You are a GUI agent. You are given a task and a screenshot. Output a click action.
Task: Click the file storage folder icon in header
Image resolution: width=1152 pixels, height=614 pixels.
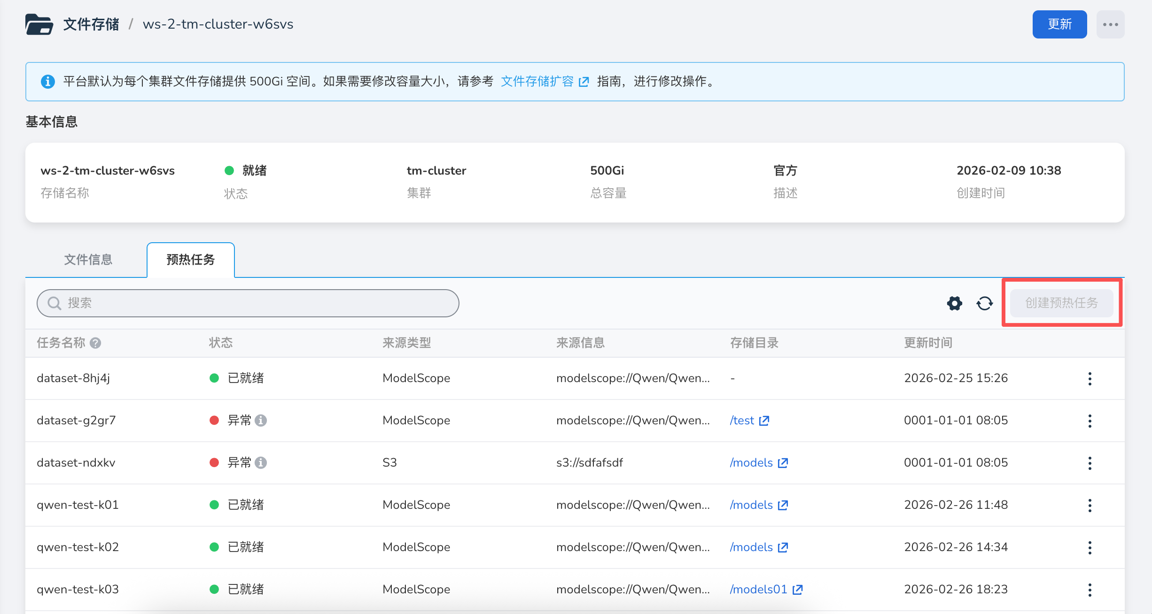[39, 24]
